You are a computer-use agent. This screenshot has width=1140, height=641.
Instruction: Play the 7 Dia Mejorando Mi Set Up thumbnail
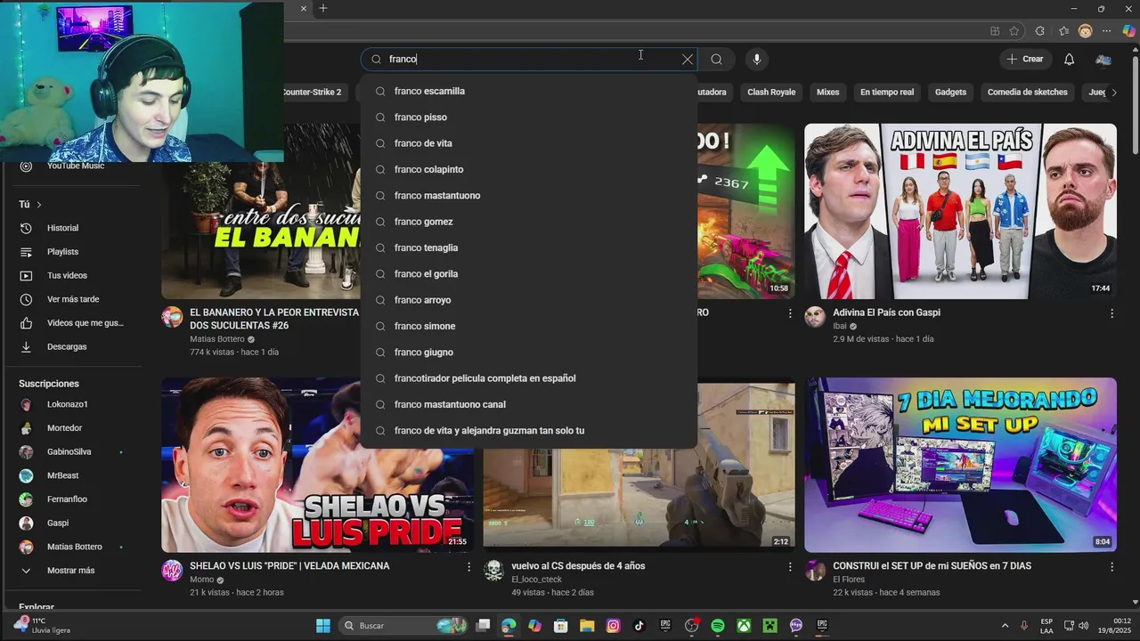[x=960, y=465]
